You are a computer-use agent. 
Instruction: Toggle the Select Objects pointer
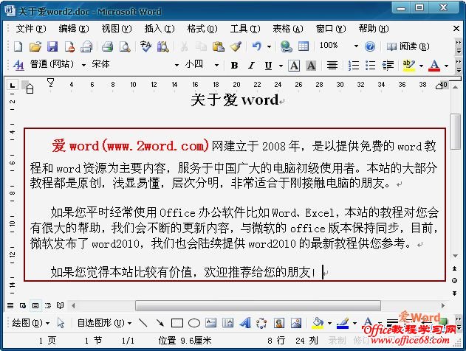[61, 323]
